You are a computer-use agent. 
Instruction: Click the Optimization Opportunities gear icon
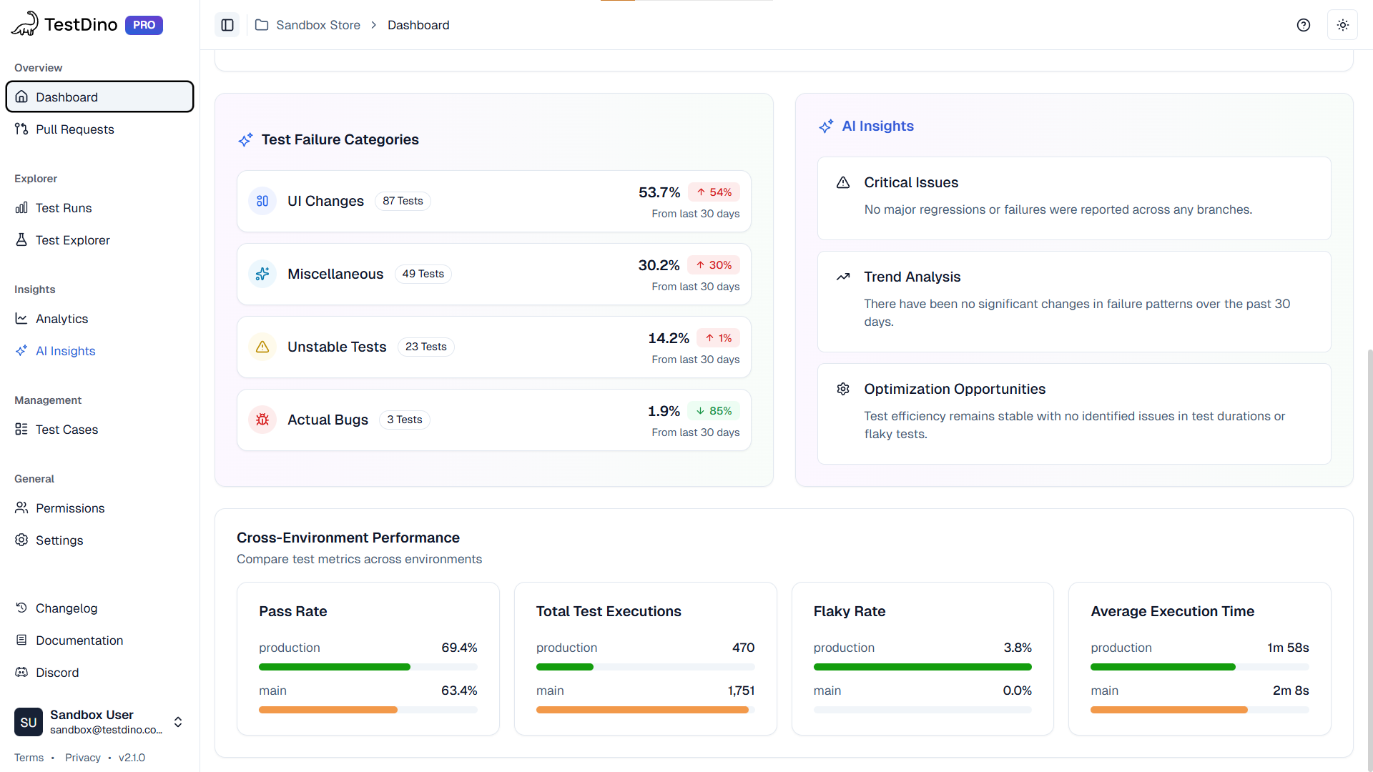point(843,389)
